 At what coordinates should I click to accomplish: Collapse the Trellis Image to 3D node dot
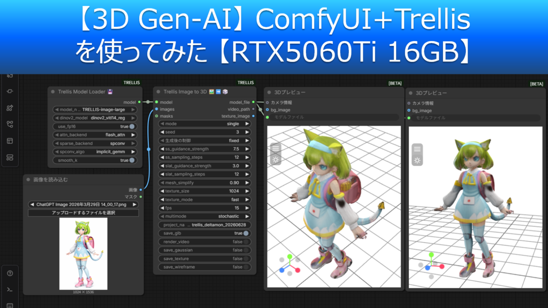[x=158, y=92]
